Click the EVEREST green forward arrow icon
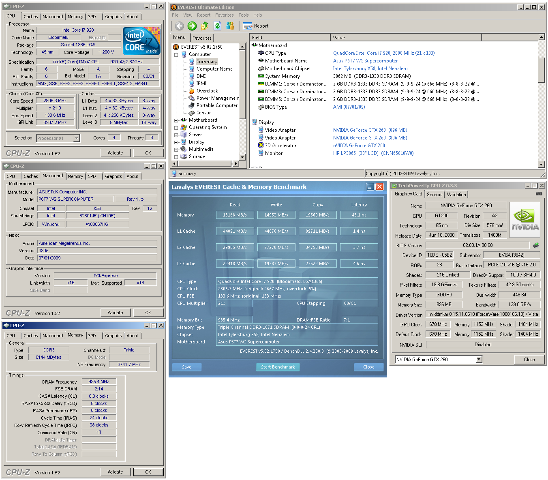 tap(192, 26)
